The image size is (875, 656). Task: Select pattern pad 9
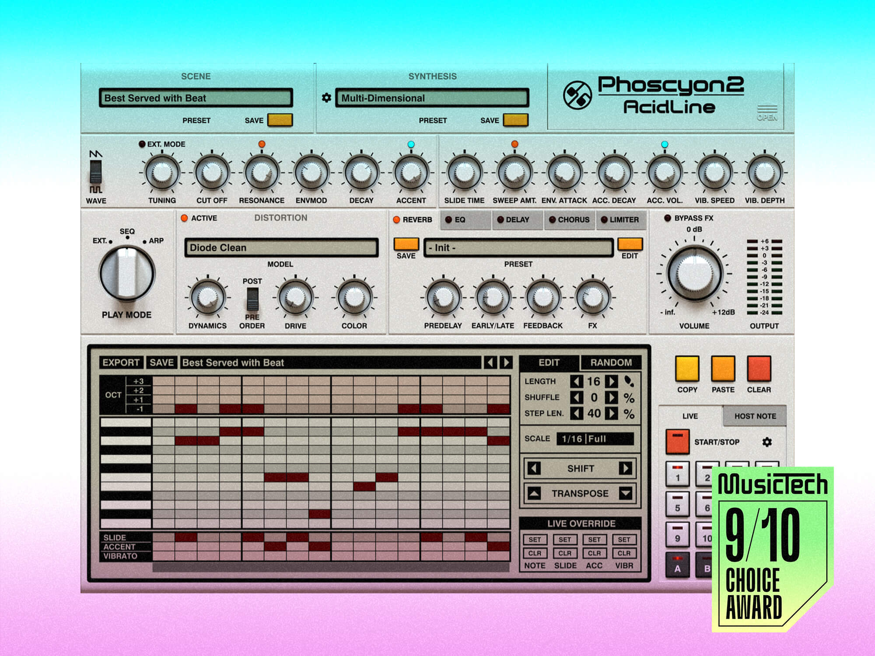point(677,534)
